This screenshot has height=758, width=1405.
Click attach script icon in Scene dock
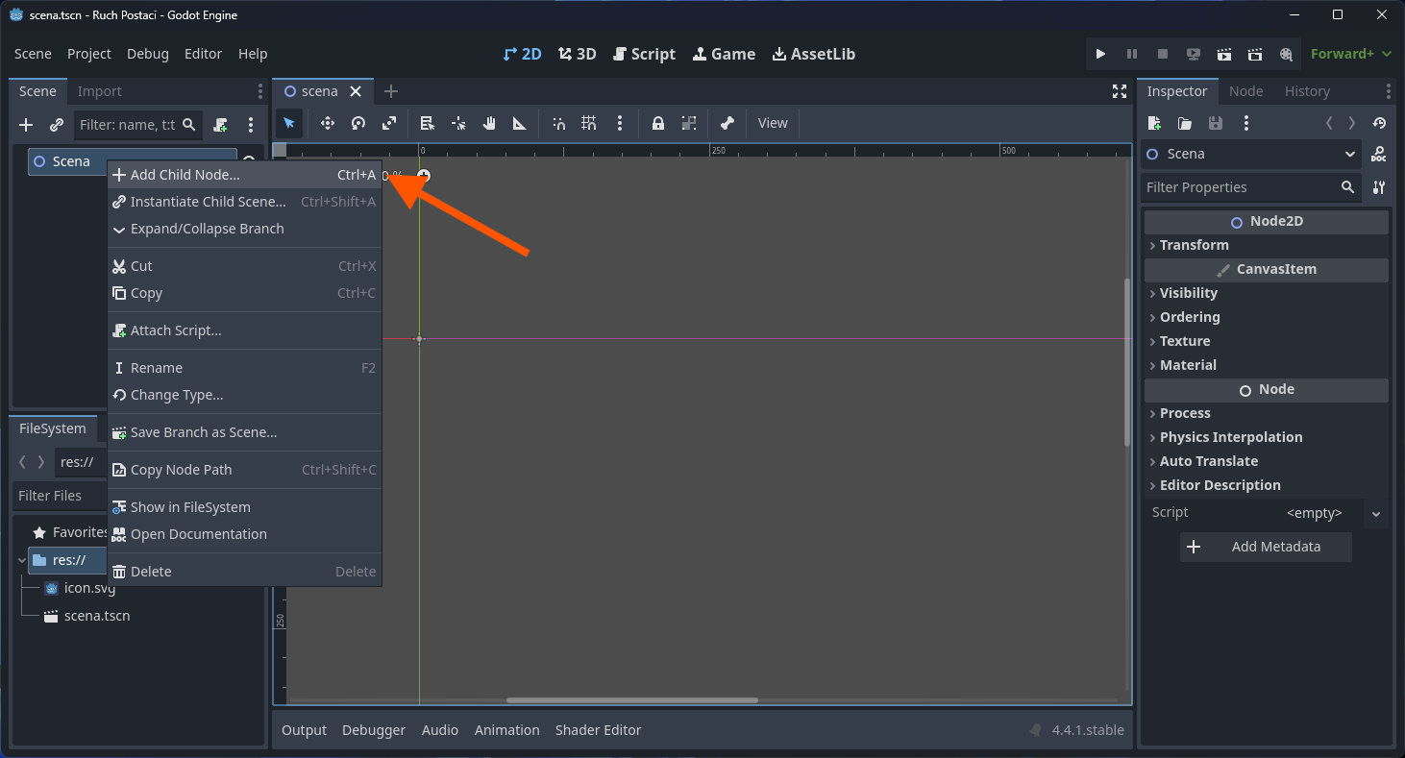[x=220, y=125]
